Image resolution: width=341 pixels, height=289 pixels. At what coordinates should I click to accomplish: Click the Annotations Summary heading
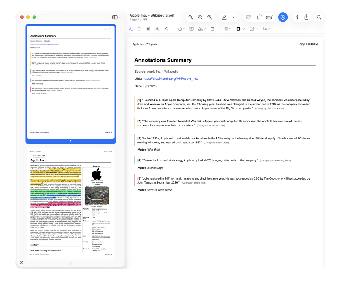163,60
